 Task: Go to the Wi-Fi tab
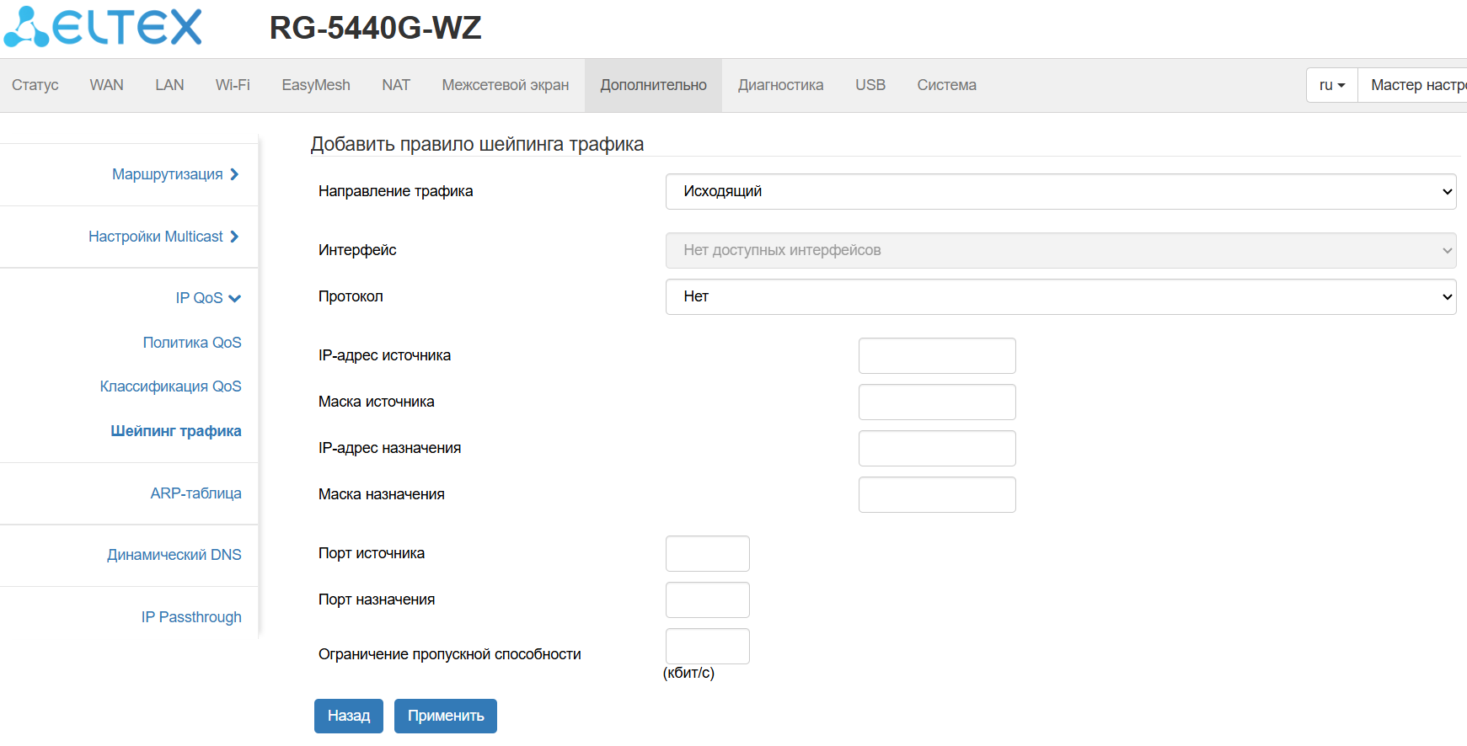tap(233, 85)
